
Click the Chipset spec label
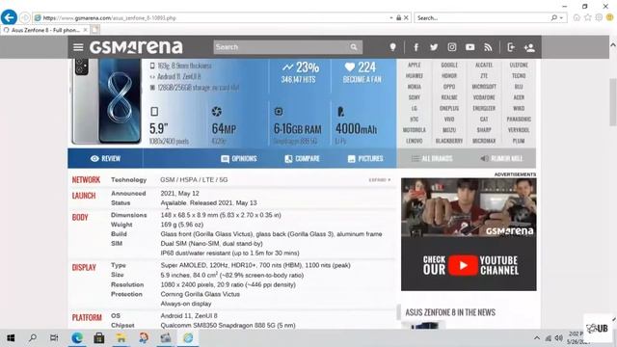click(x=122, y=326)
